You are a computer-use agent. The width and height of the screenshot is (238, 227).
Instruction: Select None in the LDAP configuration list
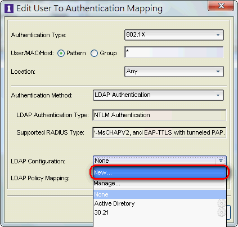point(160,194)
